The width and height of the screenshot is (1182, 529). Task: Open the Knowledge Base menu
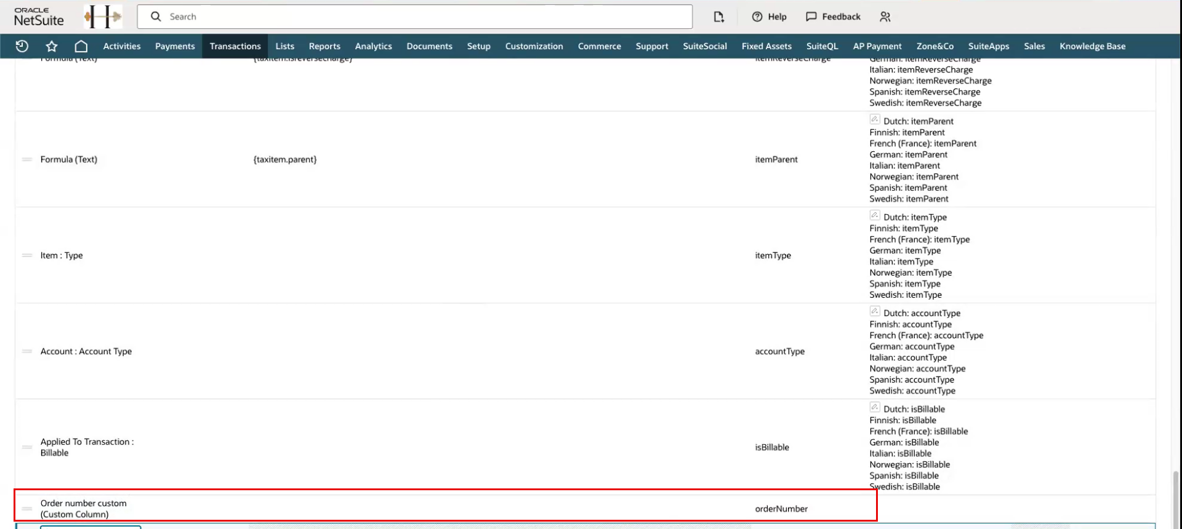click(1093, 46)
